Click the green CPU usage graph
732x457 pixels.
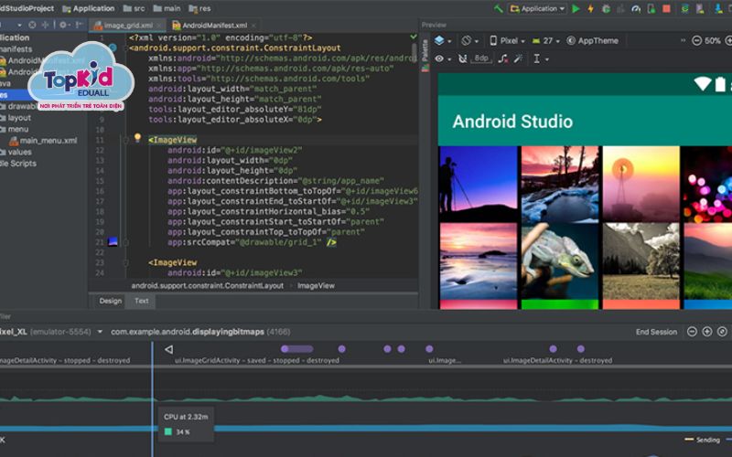pyautogui.click(x=366, y=399)
